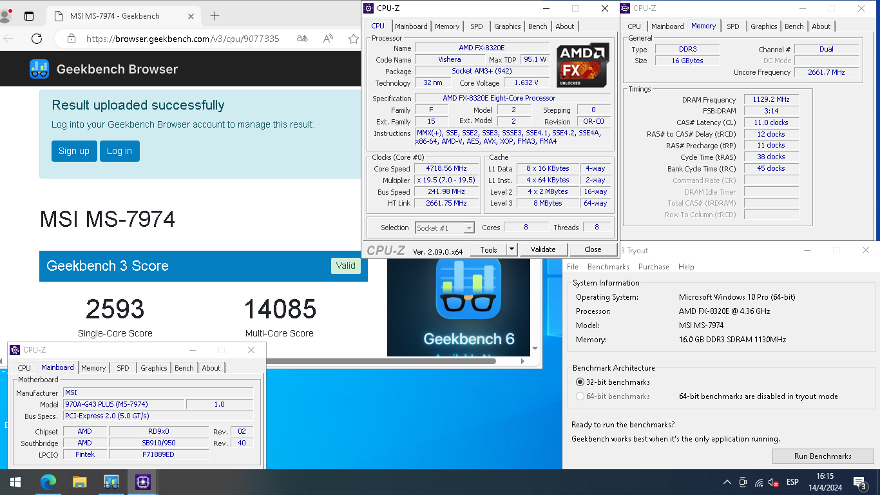Viewport: 880px width, 495px height.
Task: Open a new browser tab with plus icon
Action: click(x=215, y=16)
